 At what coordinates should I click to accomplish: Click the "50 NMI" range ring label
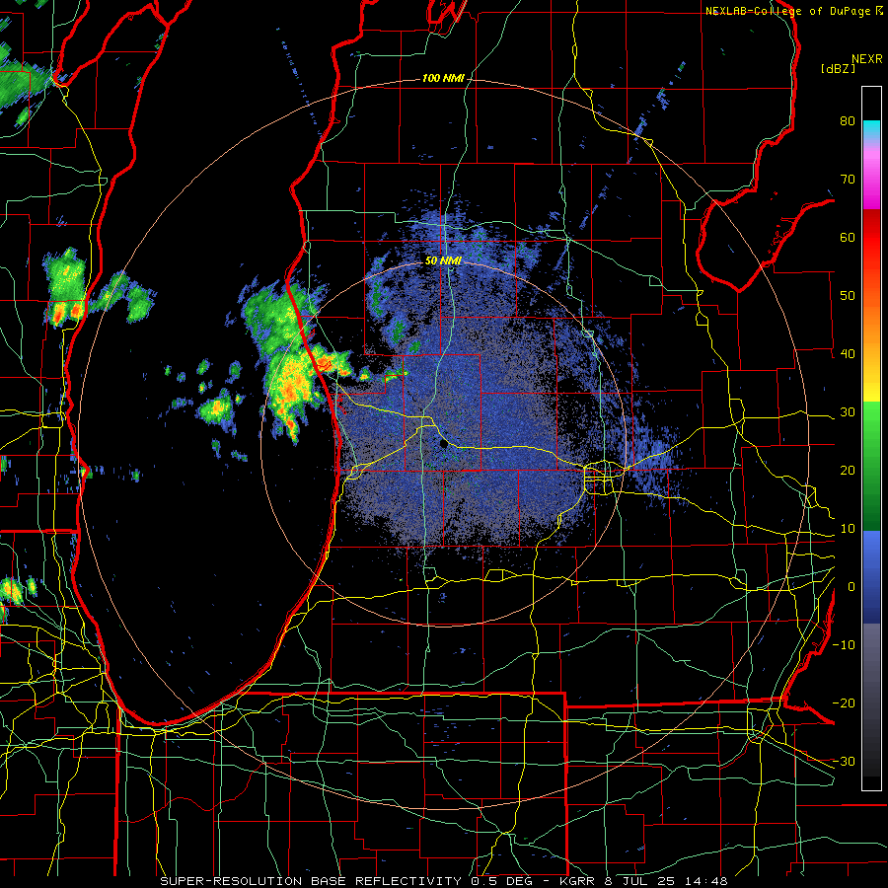pyautogui.click(x=443, y=261)
